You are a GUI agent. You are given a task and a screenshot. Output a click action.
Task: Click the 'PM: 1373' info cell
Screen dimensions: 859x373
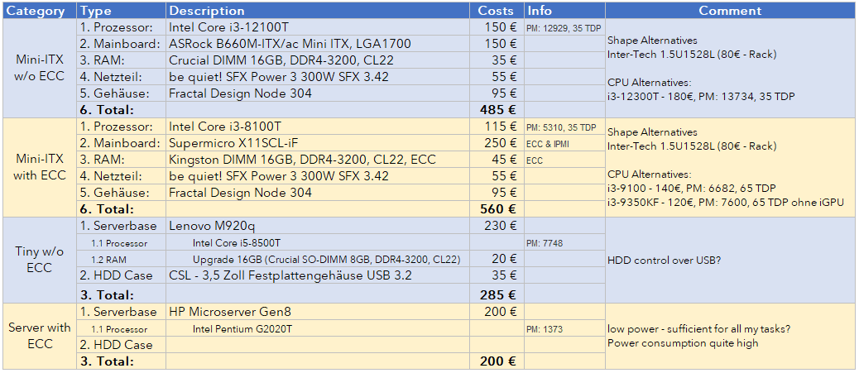(x=564, y=328)
